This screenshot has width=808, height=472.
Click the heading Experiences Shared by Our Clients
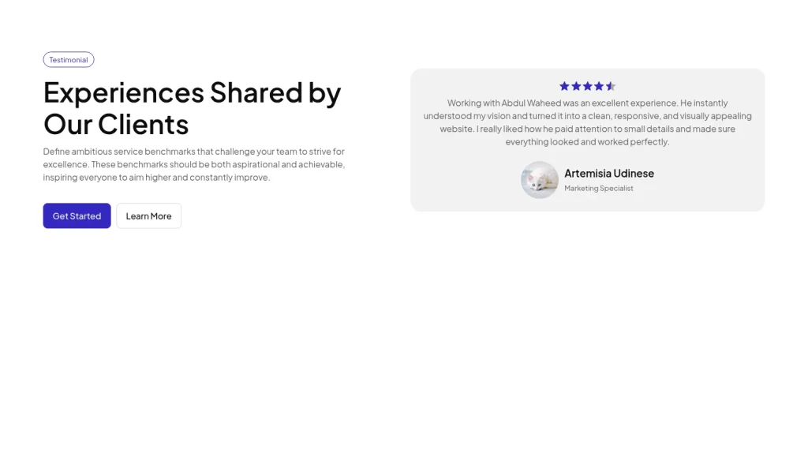[x=192, y=108]
